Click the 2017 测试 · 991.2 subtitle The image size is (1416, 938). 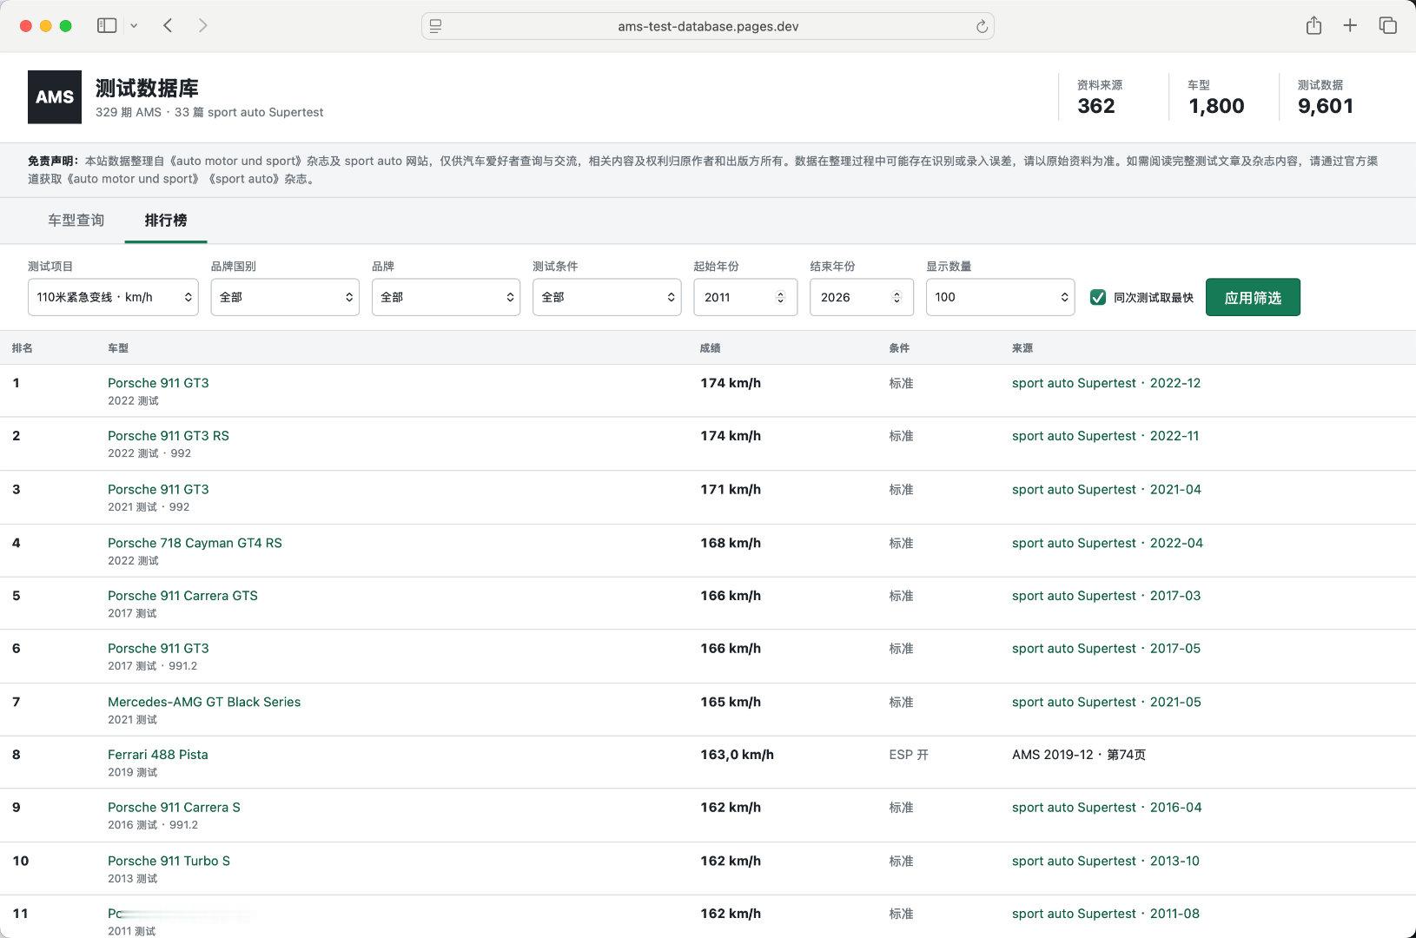tap(153, 666)
